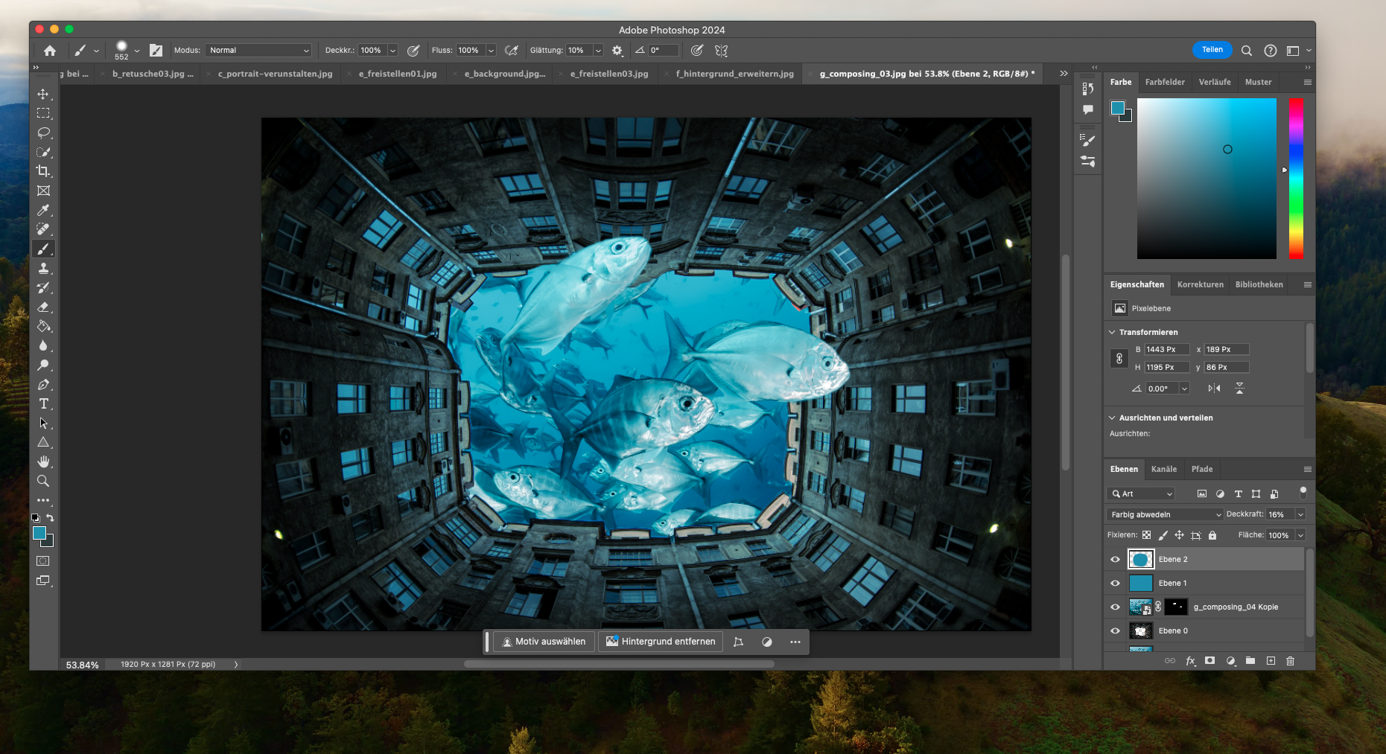The image size is (1386, 754).
Task: Hide the Ebene 2 layer
Action: (x=1115, y=560)
